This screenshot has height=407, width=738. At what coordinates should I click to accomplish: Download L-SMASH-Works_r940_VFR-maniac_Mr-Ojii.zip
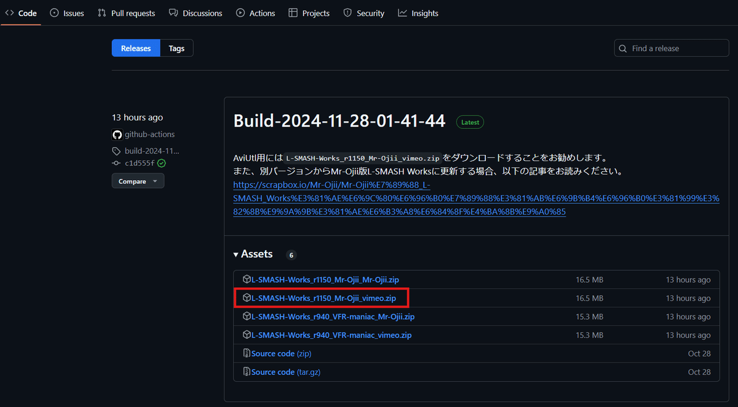[333, 317]
